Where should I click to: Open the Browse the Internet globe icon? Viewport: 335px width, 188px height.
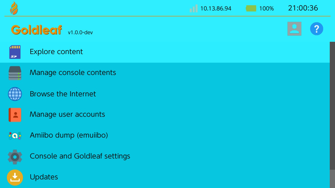point(15,94)
